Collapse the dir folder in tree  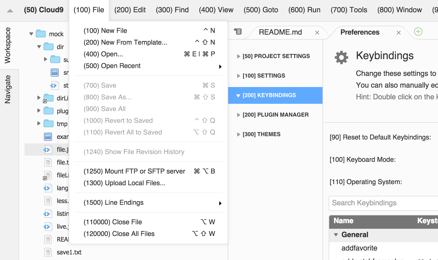(39, 47)
